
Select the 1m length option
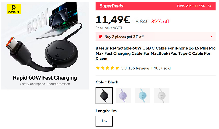tap(104, 121)
